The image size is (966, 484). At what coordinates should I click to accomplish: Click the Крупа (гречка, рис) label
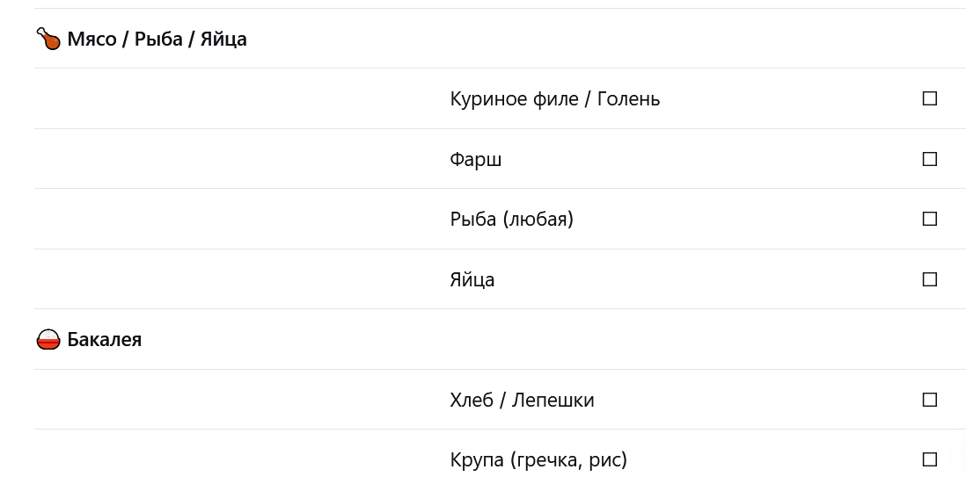pos(538,459)
